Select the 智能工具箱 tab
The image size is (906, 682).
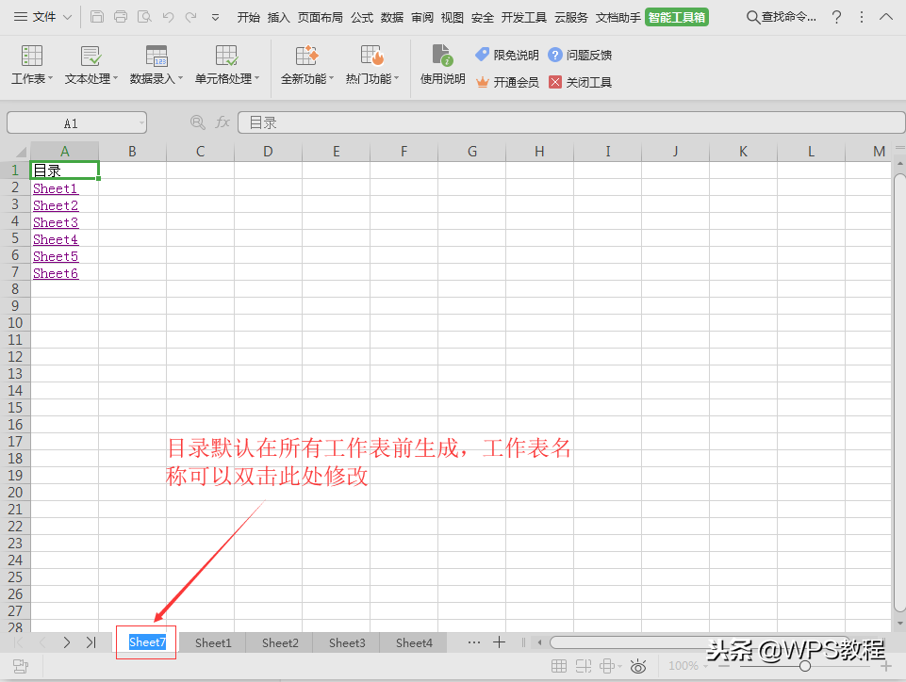pos(677,17)
